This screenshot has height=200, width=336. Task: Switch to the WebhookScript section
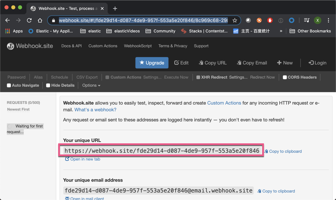tap(138, 46)
